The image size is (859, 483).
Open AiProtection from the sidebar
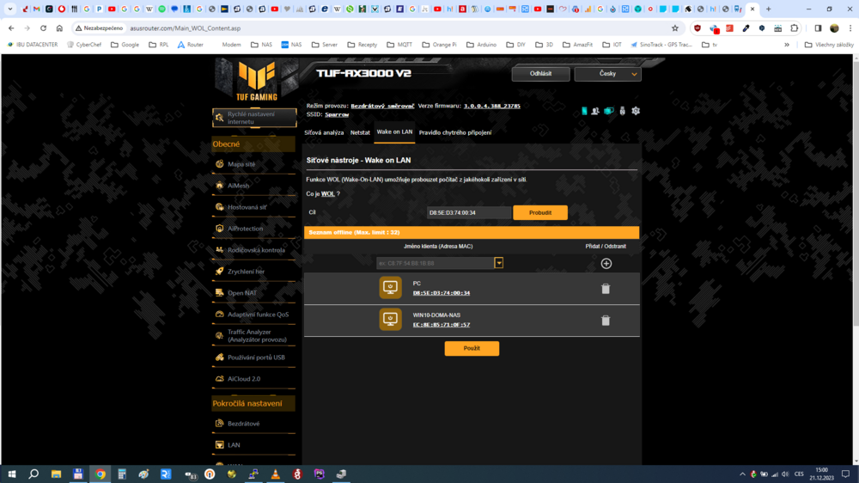click(245, 229)
